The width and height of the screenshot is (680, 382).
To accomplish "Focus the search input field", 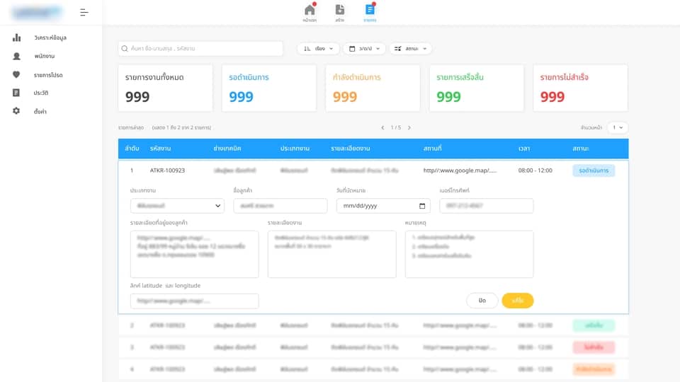I will pos(200,49).
